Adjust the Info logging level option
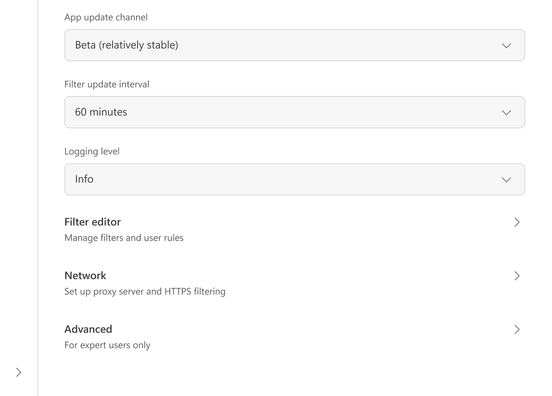This screenshot has width=552, height=396. coord(295,179)
